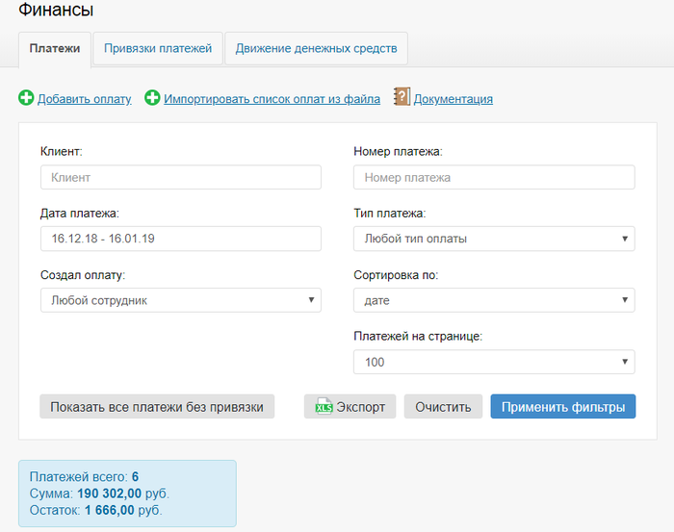674x532 pixels.
Task: Open the Сортировка по dropdown
Action: [x=494, y=300]
